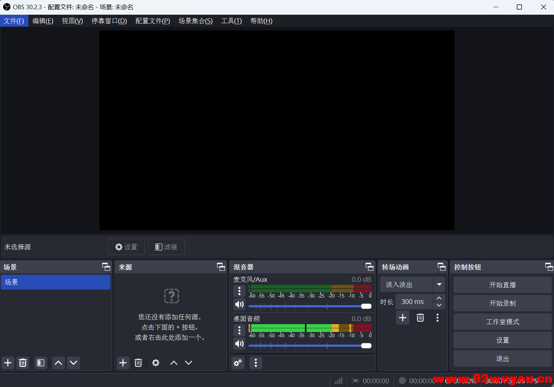Open advanced audio properties gear in mixer
Screen dimensions: 554x387
click(238, 363)
